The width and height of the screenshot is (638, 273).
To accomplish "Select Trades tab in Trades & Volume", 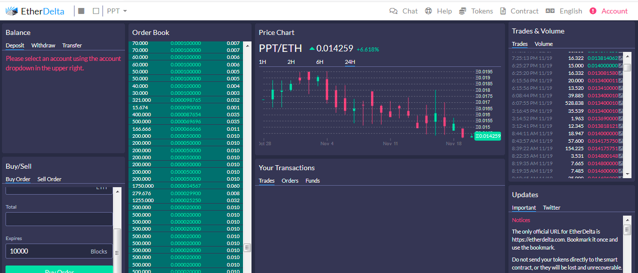I will click(520, 44).
